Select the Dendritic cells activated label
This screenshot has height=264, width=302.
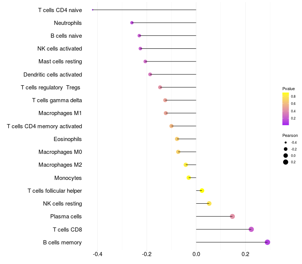[x=52, y=74]
